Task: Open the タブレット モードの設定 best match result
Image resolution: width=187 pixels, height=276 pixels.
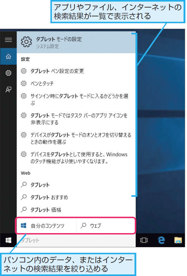Action: click(76, 42)
